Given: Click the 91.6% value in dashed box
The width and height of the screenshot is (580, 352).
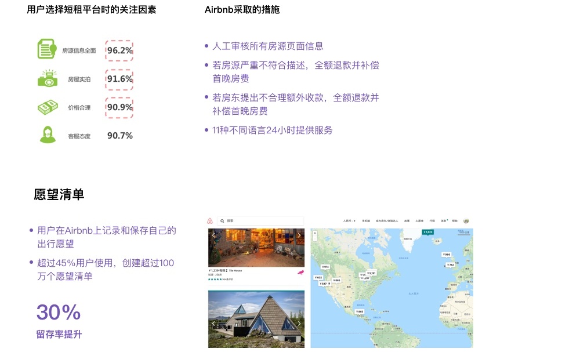Looking at the screenshot, I should (x=119, y=79).
